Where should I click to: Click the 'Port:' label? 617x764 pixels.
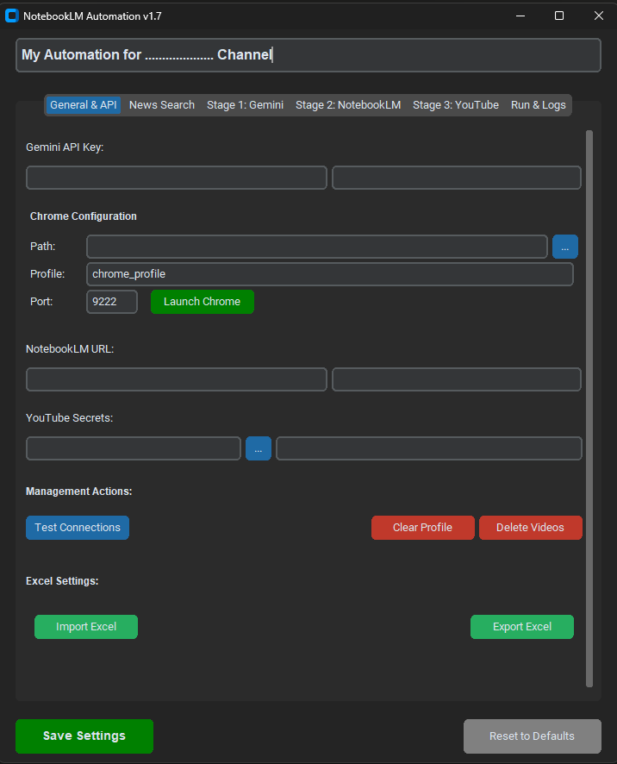pos(41,302)
